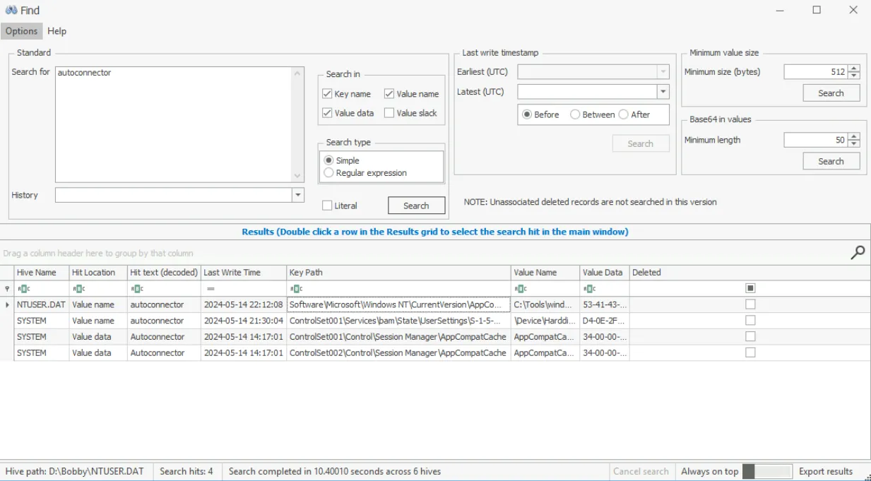
Task: Click the filter icon under Hive Name column
Action: point(23,289)
